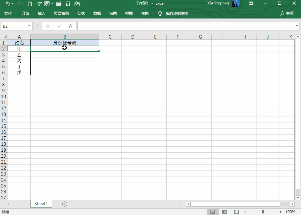
Task: Switch to Page Break Preview icon
Action: (x=236, y=212)
